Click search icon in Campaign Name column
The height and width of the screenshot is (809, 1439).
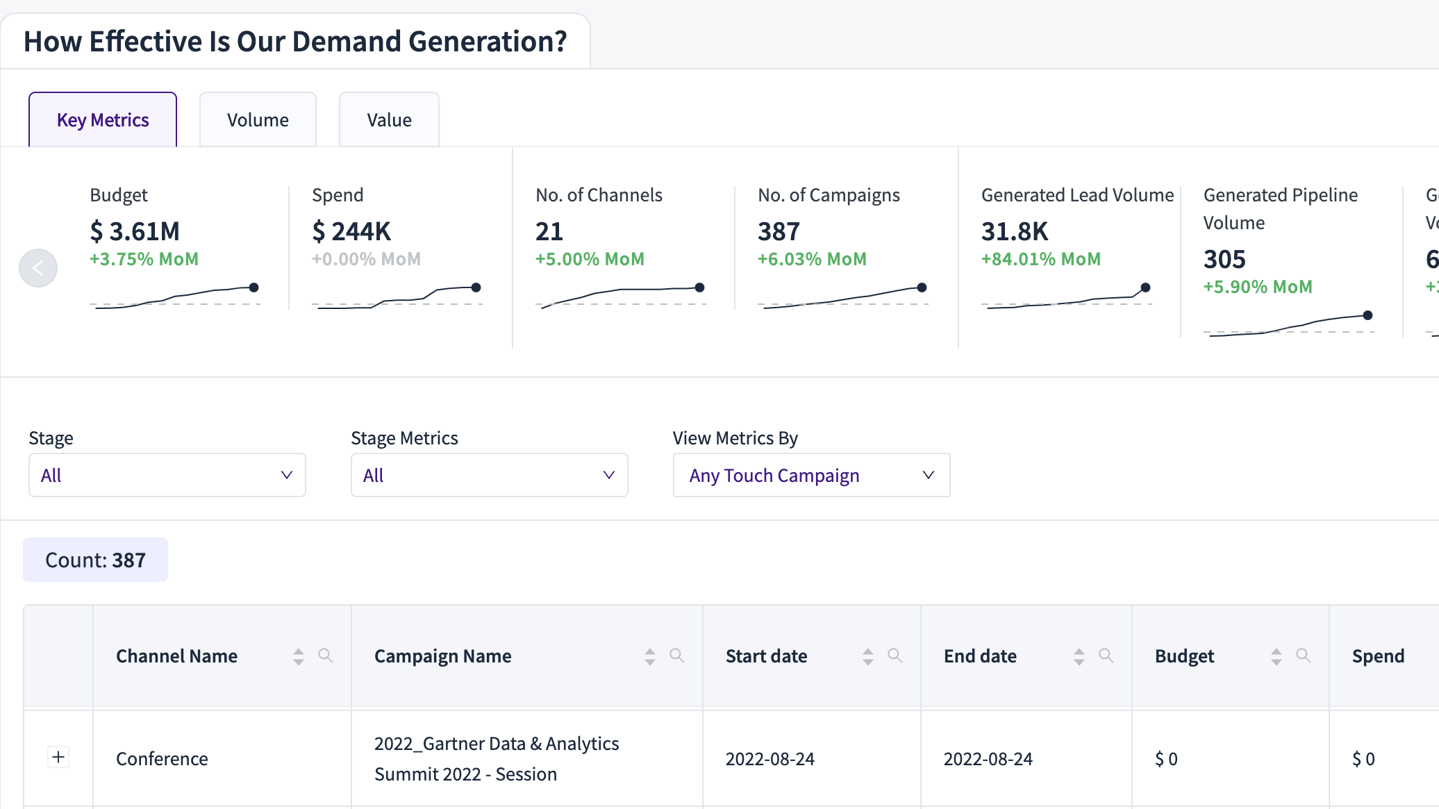676,656
